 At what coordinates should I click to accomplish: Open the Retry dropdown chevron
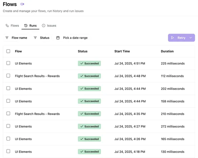pos(191,38)
